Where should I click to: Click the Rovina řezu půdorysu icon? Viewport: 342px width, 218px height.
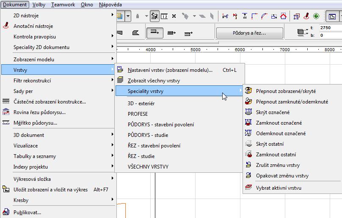click(6, 112)
